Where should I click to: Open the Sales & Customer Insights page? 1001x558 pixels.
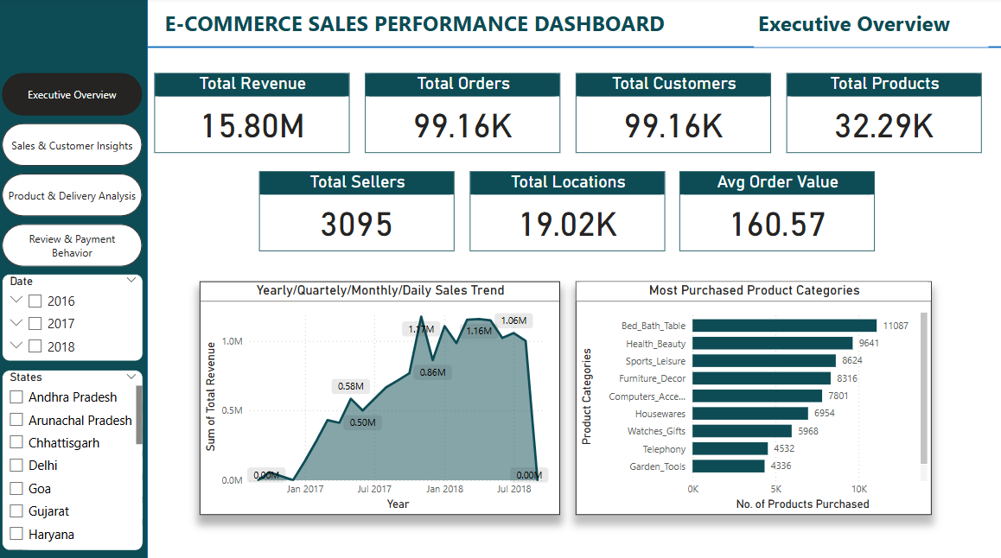point(72,144)
